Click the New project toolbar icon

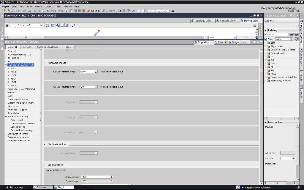(4, 11)
